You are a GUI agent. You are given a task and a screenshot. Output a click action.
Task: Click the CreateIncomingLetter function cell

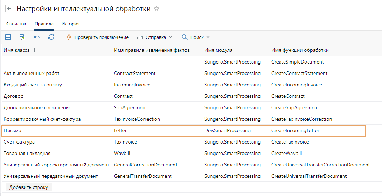(x=295, y=131)
